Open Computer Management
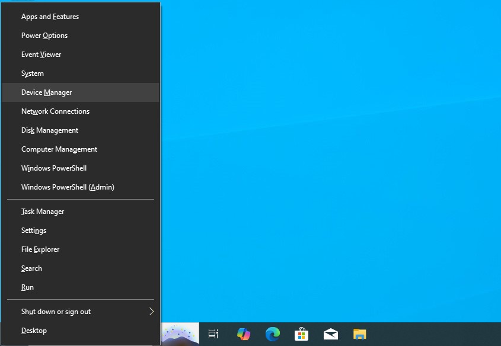501x346 pixels. tap(81, 149)
